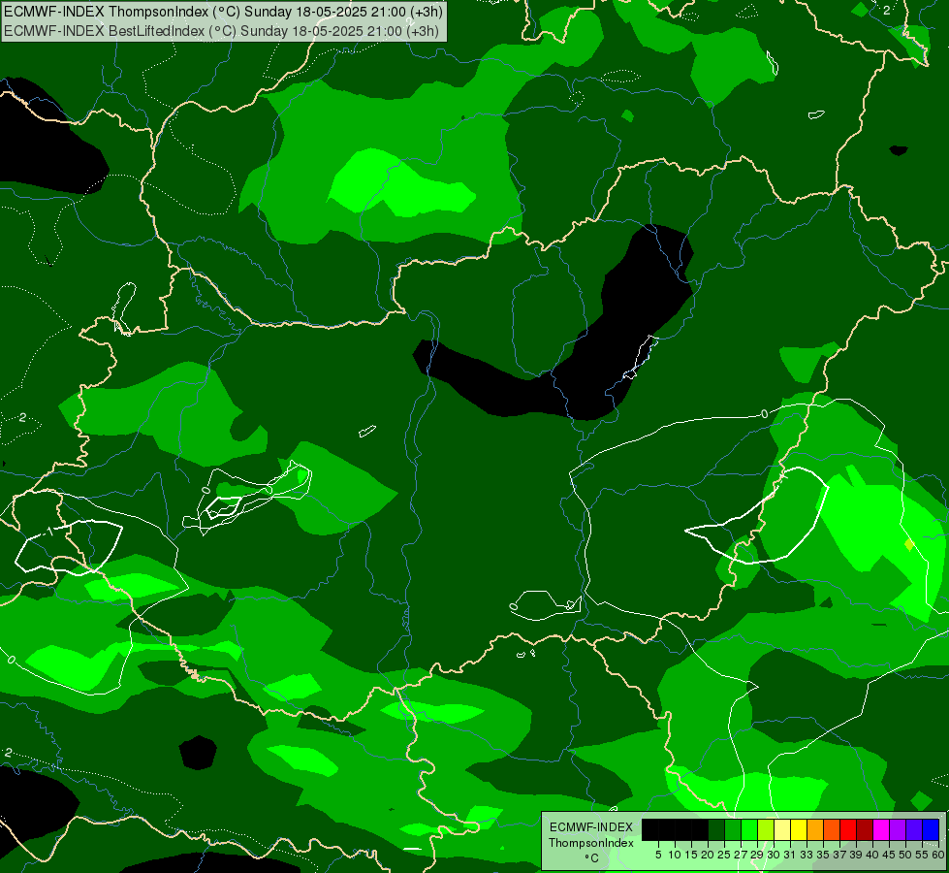Click the legend tick label 50
Viewport: 949px width, 873px height.
click(x=905, y=855)
